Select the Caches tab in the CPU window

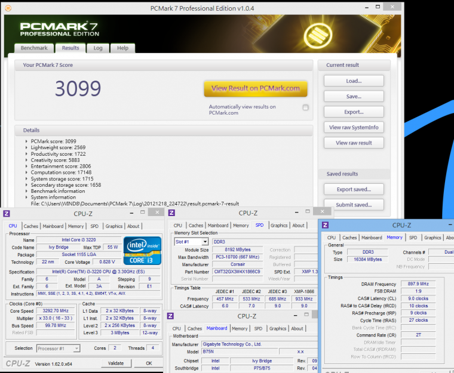31,226
